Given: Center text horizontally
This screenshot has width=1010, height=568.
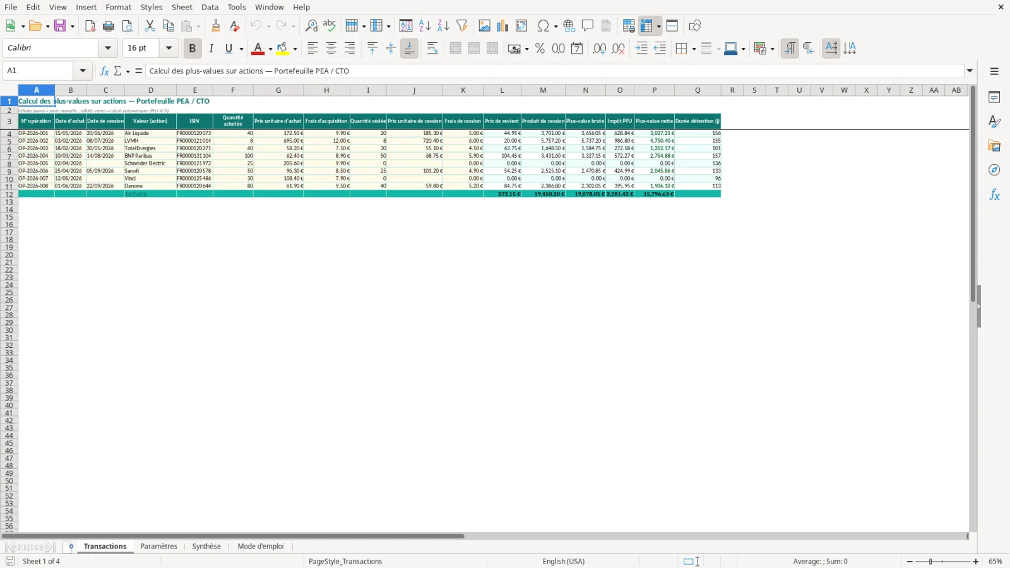Looking at the screenshot, I should point(331,49).
